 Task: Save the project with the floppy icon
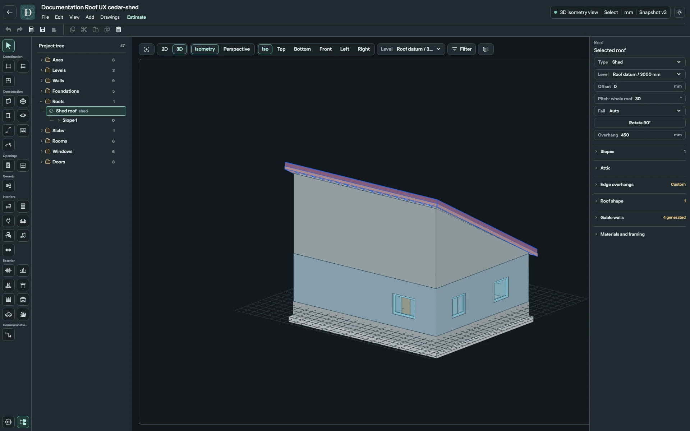[43, 29]
